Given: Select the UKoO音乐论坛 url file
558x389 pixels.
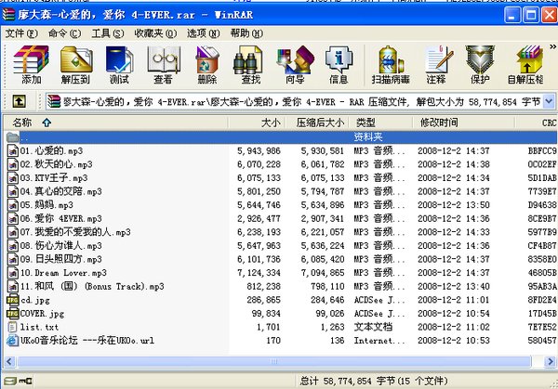Looking at the screenshot, I should coord(282,341).
